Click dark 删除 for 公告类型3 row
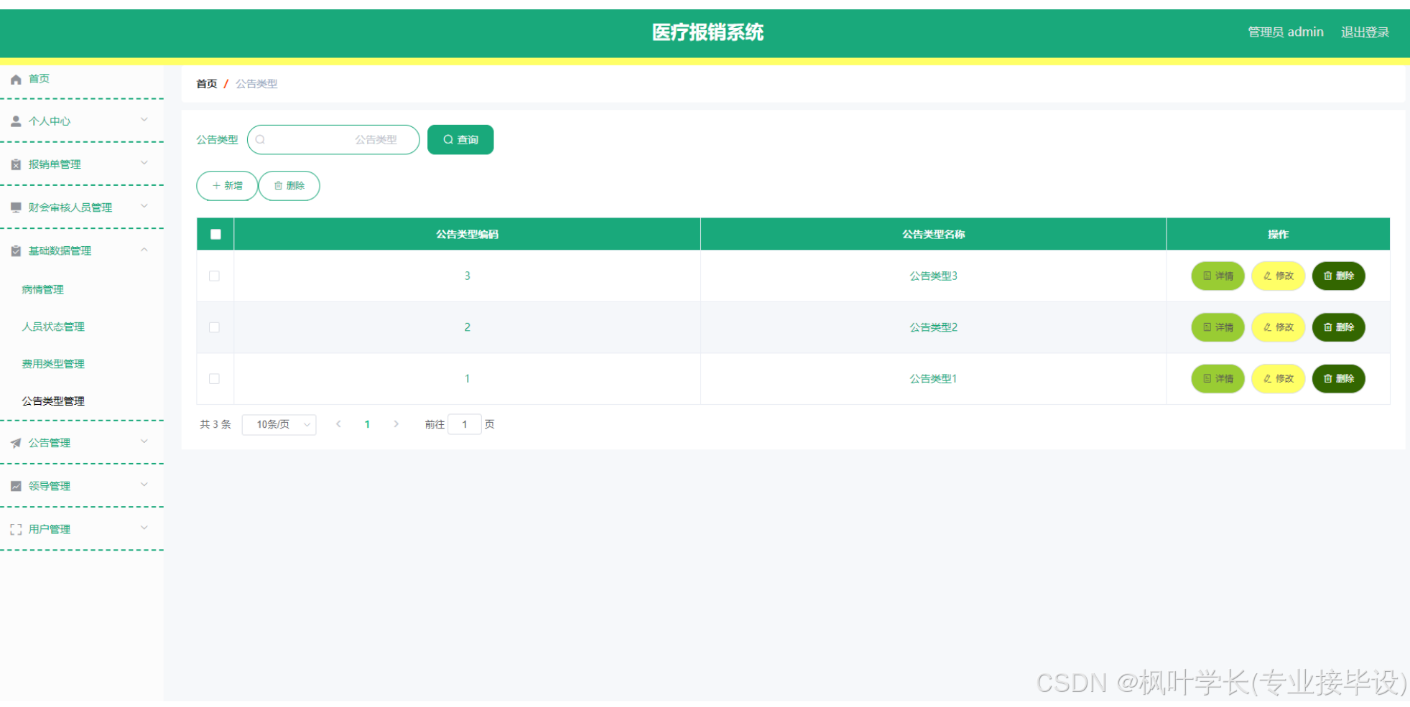Screen dimensions: 1410x707 [1338, 276]
